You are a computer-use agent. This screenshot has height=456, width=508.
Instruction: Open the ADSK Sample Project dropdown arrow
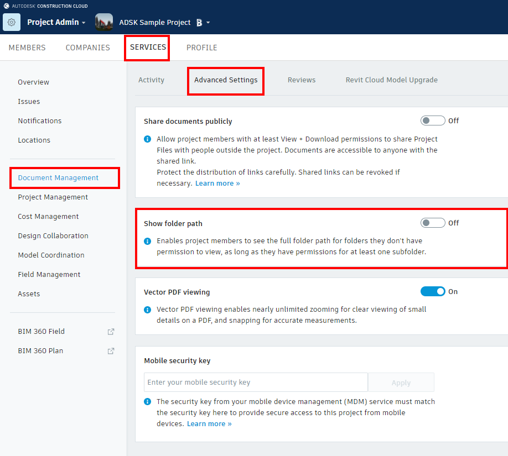[x=208, y=23]
